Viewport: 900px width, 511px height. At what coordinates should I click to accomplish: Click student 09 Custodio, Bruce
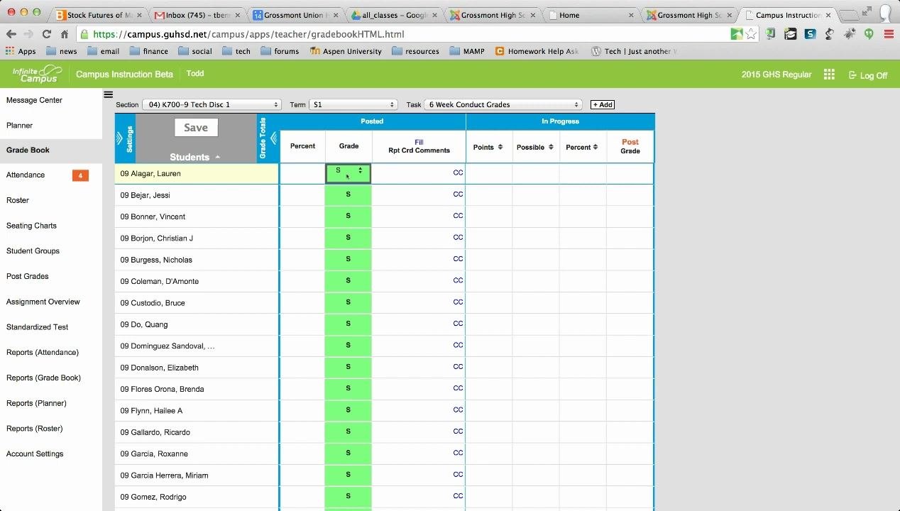153,302
